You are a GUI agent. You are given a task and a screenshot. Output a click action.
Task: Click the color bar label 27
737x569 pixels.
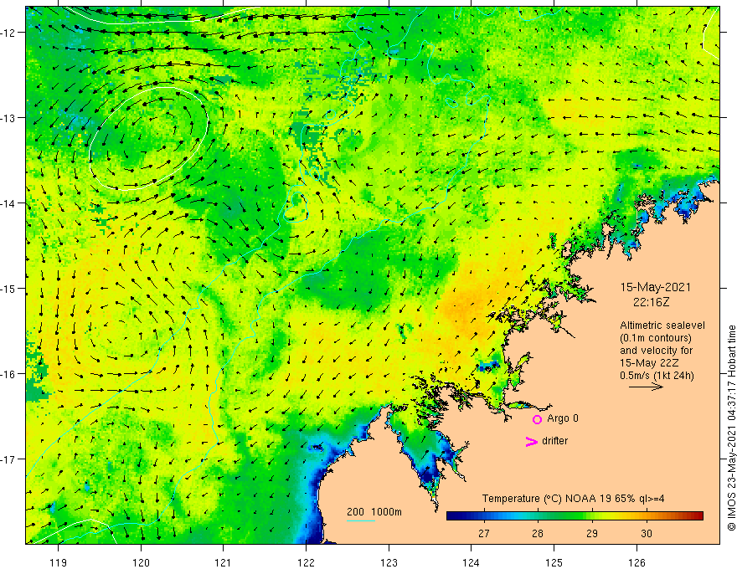[484, 533]
